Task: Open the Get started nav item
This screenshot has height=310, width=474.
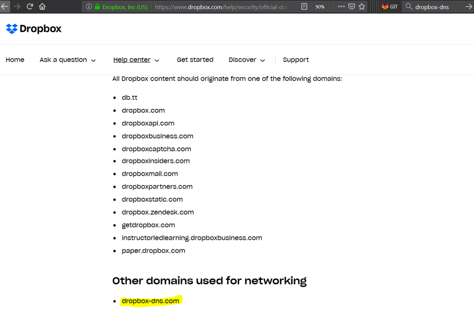Action: 195,60
